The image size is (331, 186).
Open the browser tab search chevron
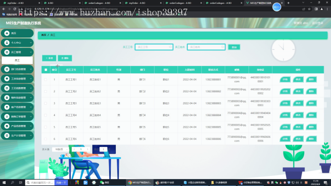(303, 3)
